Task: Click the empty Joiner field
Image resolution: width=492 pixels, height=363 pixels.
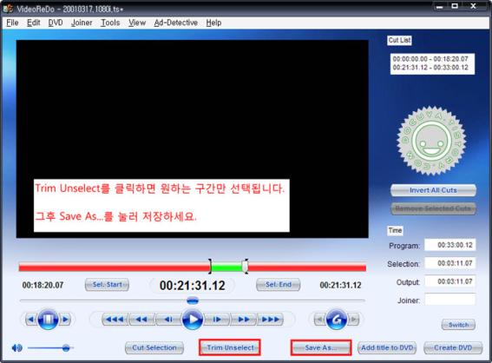Action: (450, 300)
